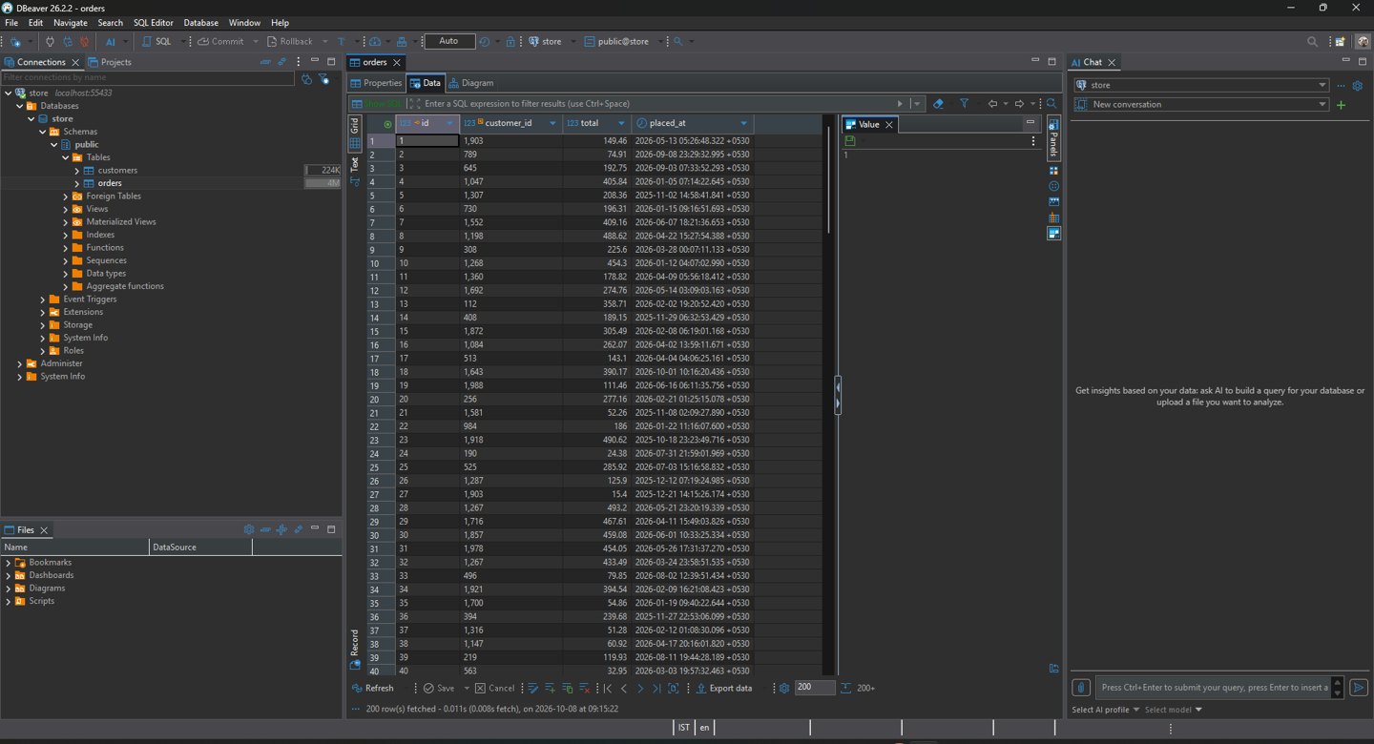
Task: Click the Add row icon in bottom toolbar
Action: [x=550, y=688]
